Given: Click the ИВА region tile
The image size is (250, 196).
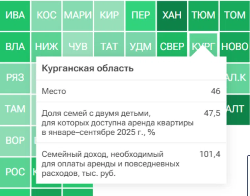Looking at the screenshot, I should click(15, 15).
